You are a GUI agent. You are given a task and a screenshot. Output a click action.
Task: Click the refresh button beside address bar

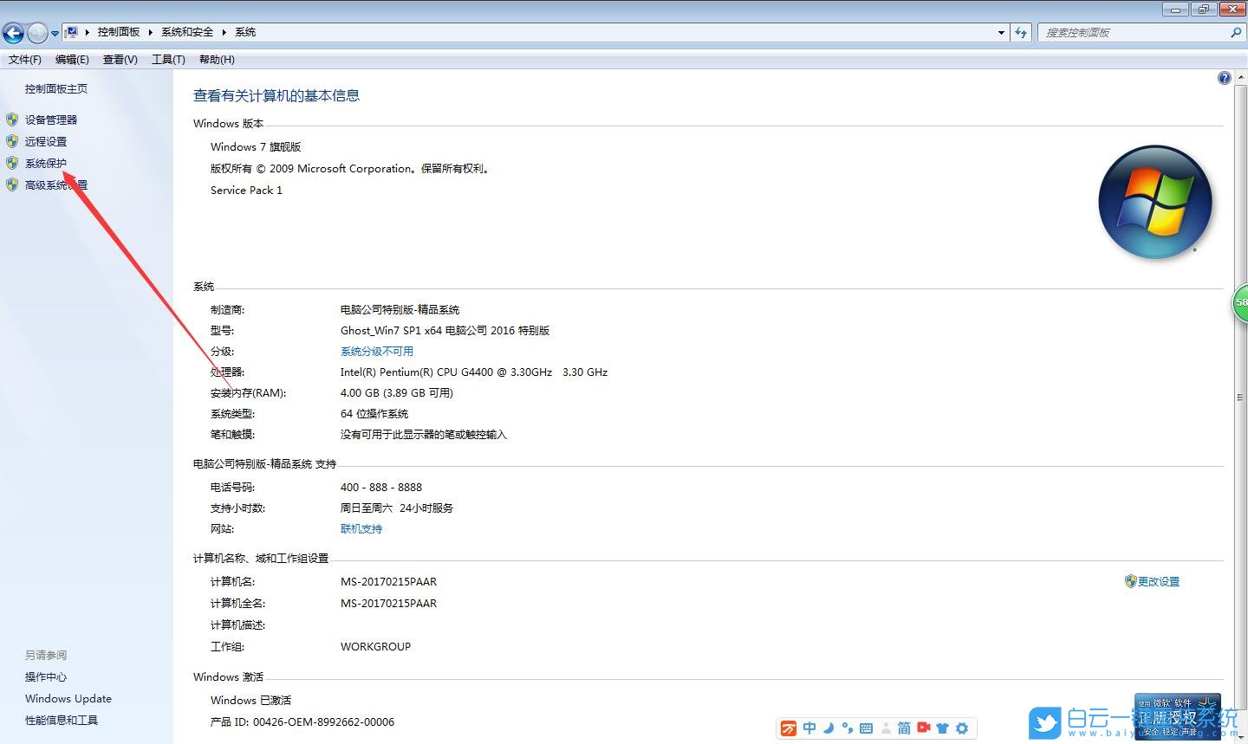click(1021, 33)
